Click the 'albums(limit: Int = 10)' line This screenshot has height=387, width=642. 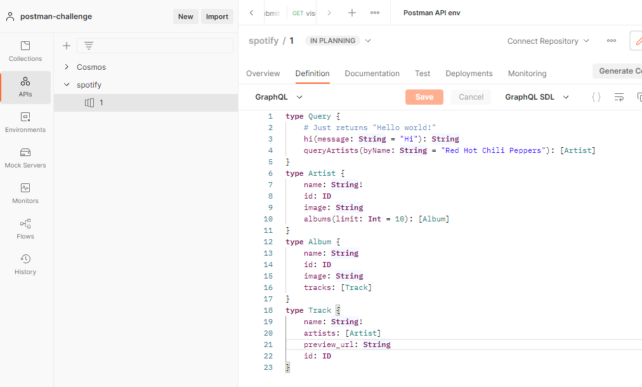[376, 219]
